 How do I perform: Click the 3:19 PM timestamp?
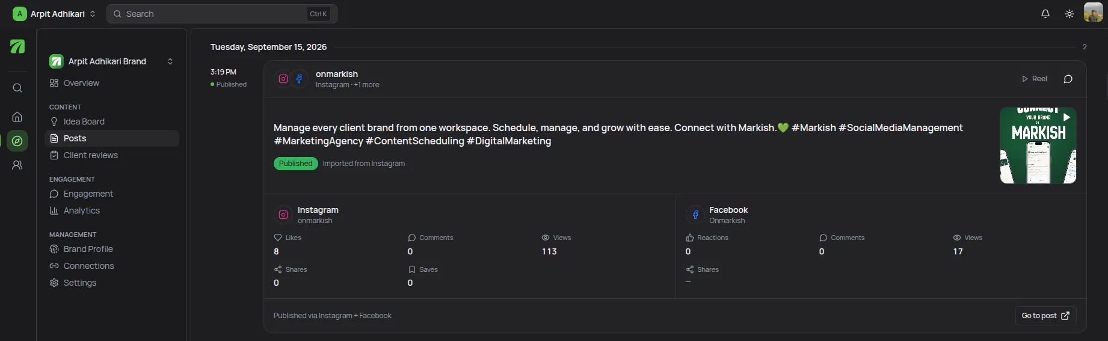click(x=223, y=72)
